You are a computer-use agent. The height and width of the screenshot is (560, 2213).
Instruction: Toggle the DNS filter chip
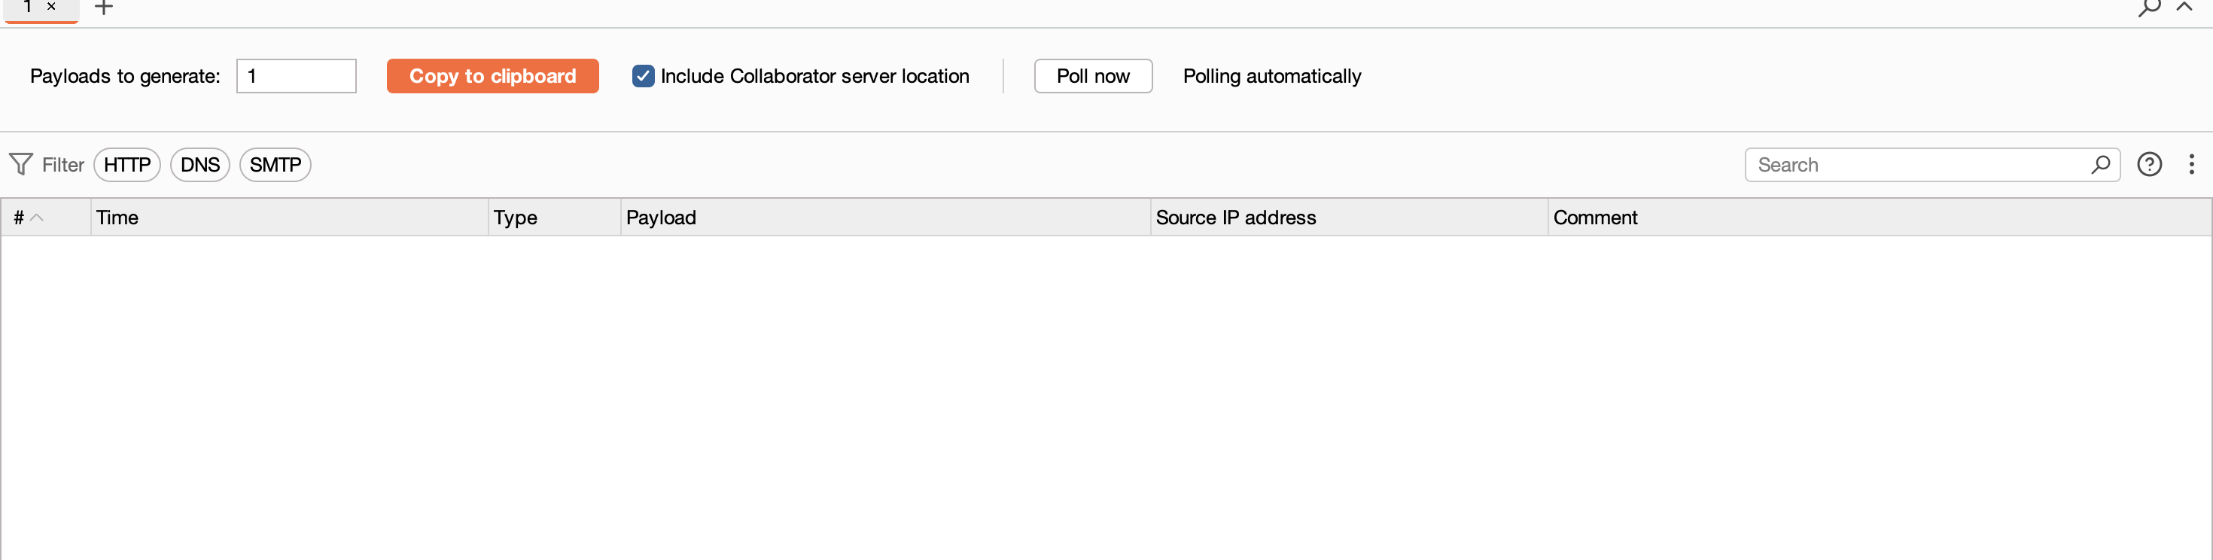200,164
